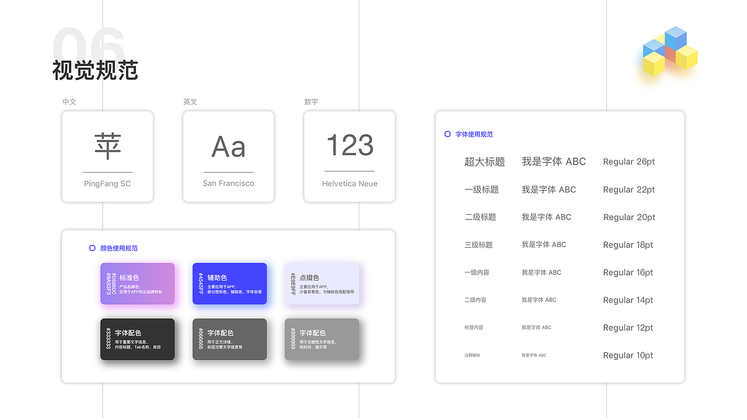The image size is (747, 420).
Task: Click the 英文 label above the cards
Action: 190,101
